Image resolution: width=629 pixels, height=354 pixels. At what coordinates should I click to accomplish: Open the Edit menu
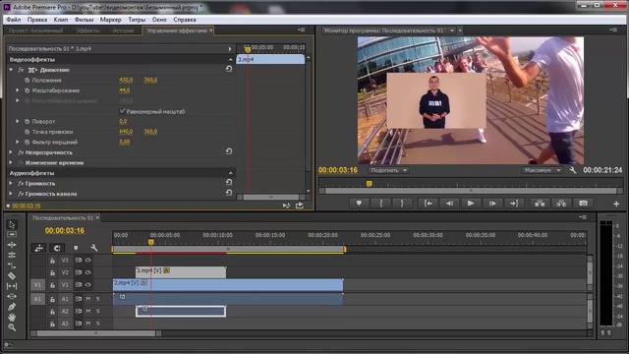[x=37, y=20]
